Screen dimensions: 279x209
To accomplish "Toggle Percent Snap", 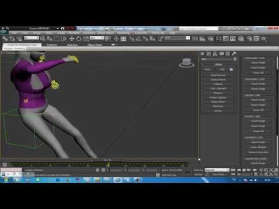I will click(145, 39).
